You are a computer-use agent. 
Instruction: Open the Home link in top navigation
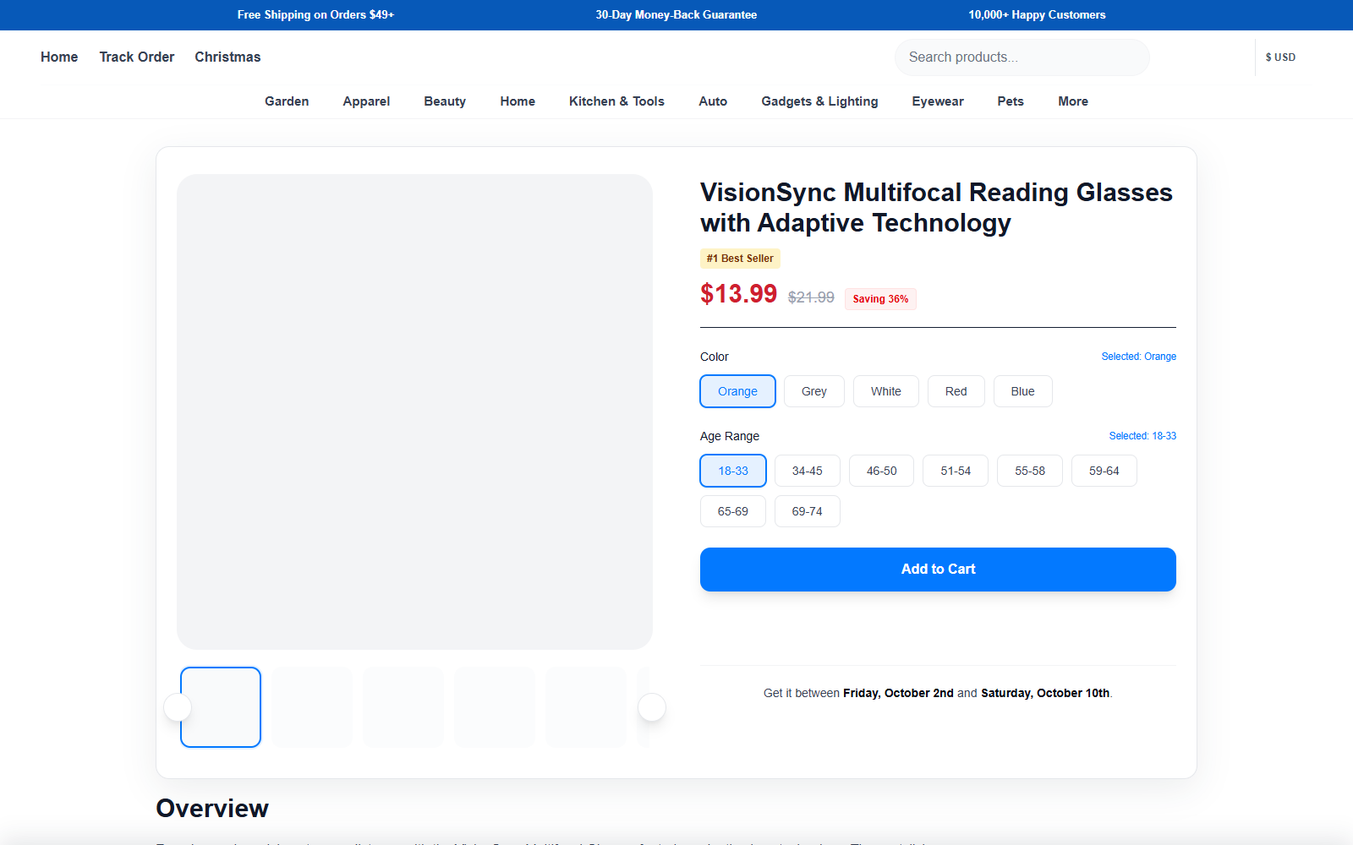point(59,57)
